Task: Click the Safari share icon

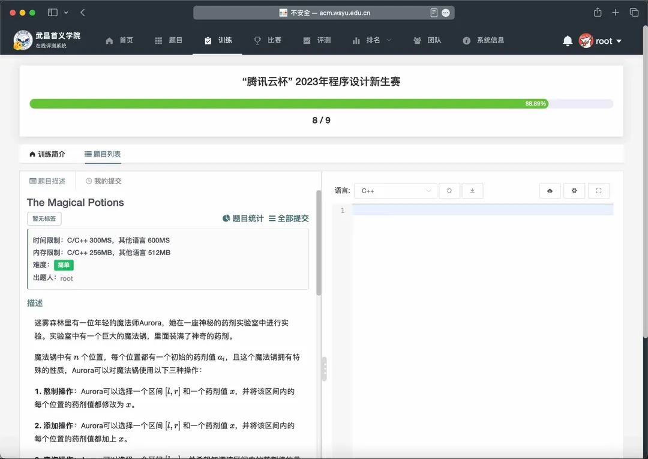Action: (x=598, y=13)
